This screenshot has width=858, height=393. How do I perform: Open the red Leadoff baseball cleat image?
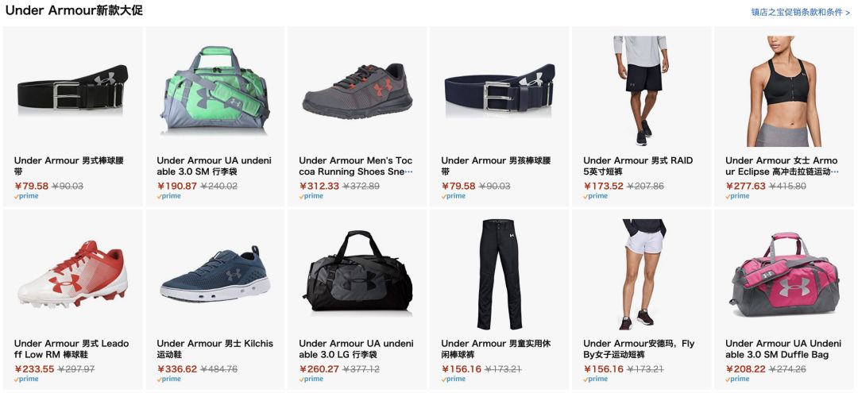click(73, 273)
